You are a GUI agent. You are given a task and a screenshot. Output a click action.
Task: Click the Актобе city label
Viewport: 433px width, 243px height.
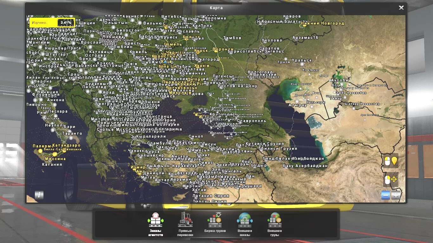[339, 80]
